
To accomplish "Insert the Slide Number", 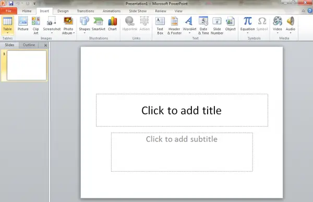I will coord(217,26).
